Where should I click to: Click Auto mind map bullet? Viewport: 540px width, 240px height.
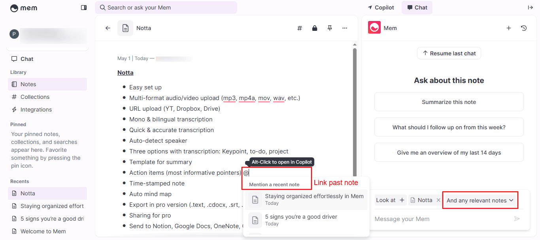(x=150, y=194)
